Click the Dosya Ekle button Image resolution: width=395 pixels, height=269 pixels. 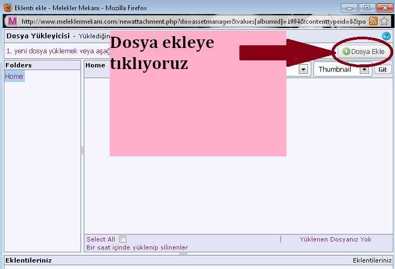(364, 52)
